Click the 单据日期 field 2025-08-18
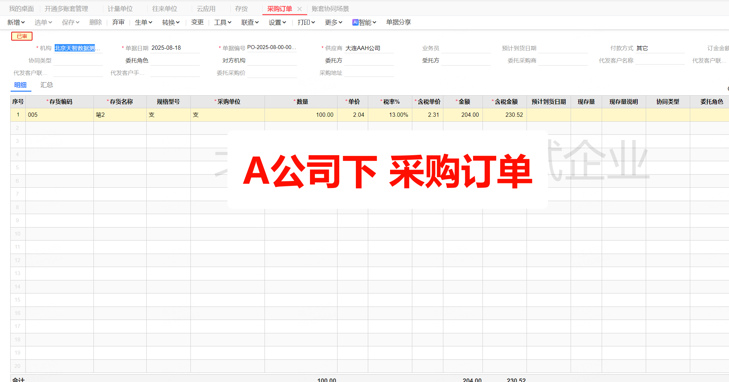Screen dimensions: 729x382 pos(175,48)
